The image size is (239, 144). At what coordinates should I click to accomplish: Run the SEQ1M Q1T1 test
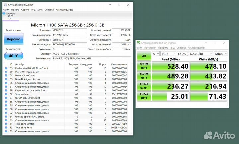click(144, 76)
